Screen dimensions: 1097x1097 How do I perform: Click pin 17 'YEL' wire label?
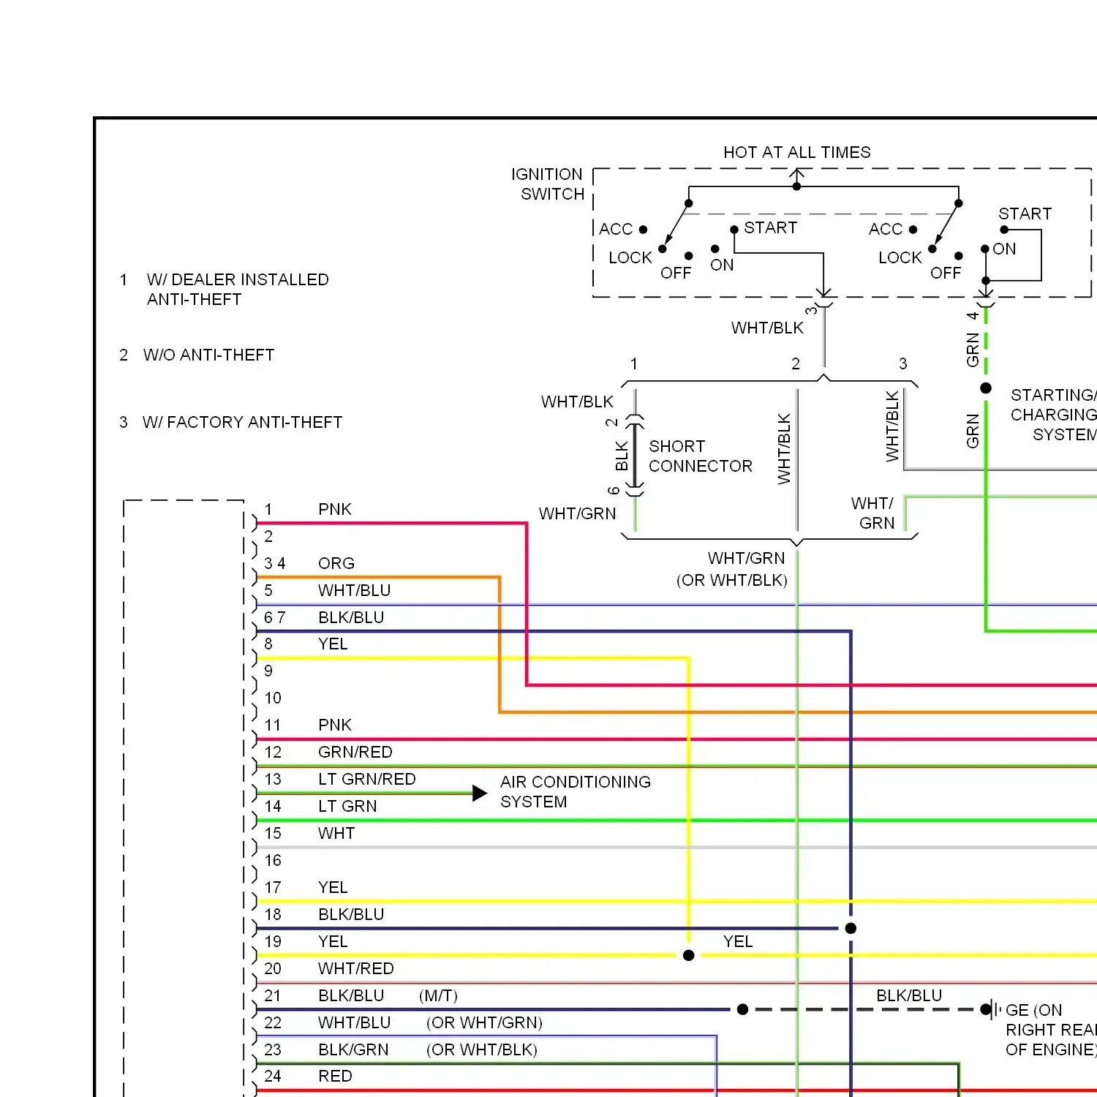click(x=333, y=887)
